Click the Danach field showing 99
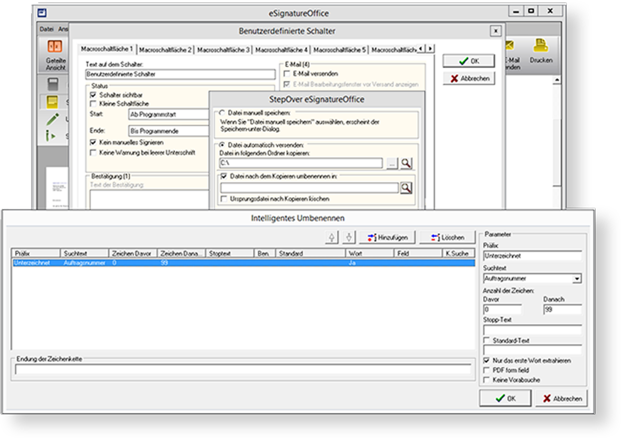621x438 pixels. coord(562,310)
